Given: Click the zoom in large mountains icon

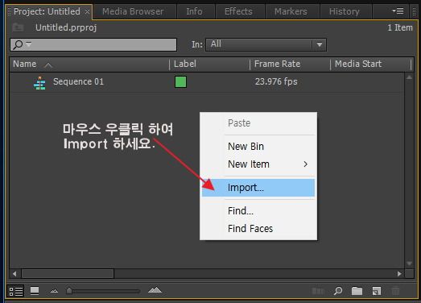Looking at the screenshot, I should tap(155, 290).
